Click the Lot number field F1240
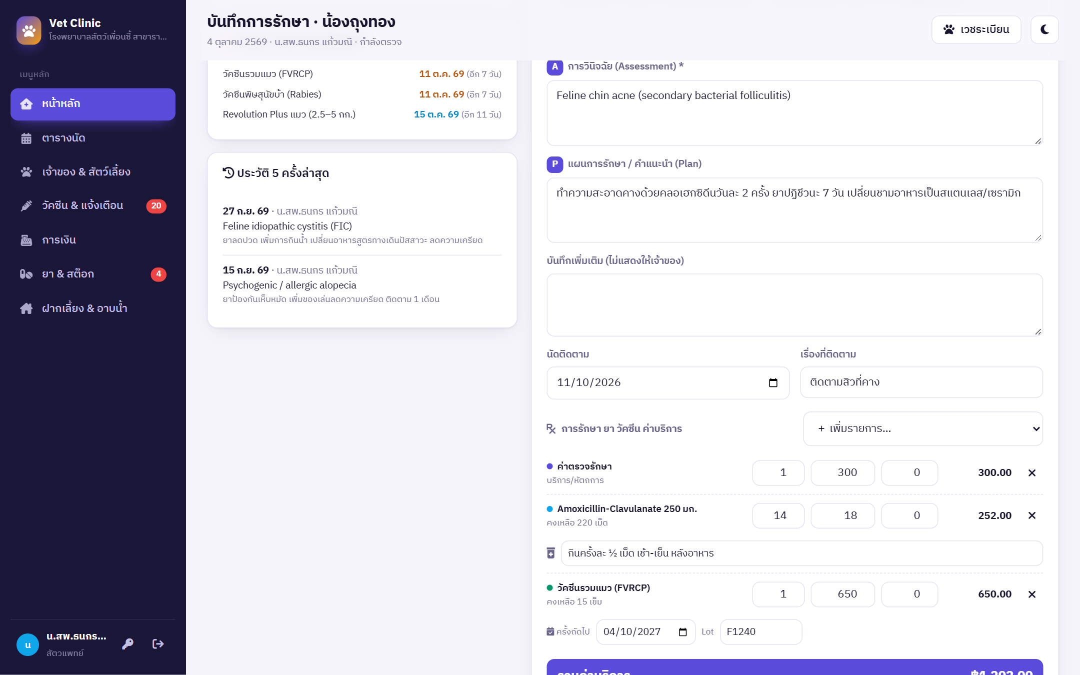The image size is (1080, 675). 761,632
